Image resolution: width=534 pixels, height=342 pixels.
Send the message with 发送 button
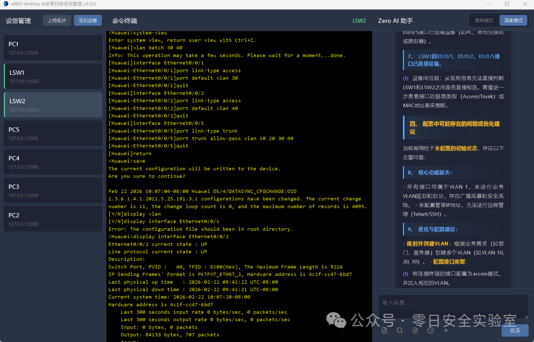click(515, 330)
